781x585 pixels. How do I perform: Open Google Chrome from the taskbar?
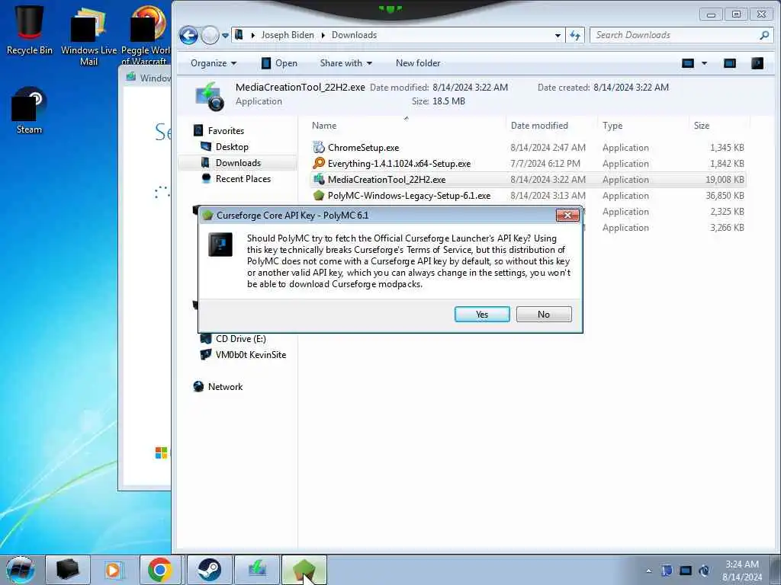[x=160, y=570]
